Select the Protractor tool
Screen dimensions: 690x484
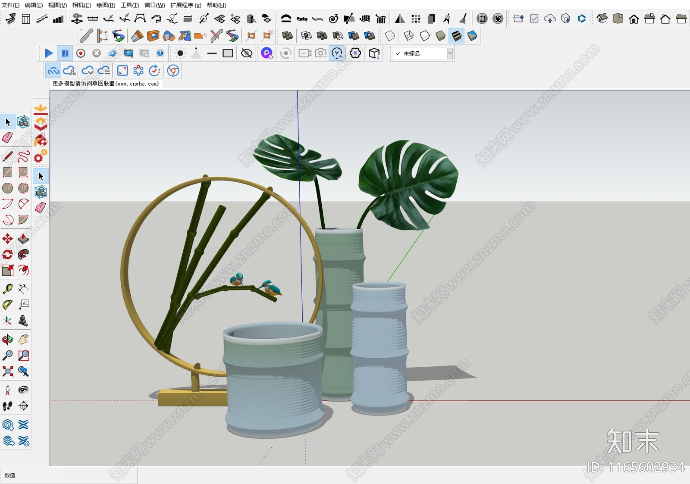click(x=8, y=305)
